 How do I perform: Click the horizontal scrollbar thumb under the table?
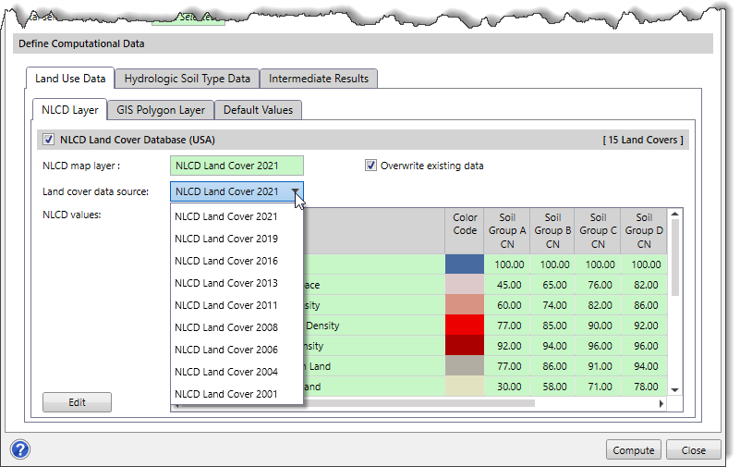point(357,404)
